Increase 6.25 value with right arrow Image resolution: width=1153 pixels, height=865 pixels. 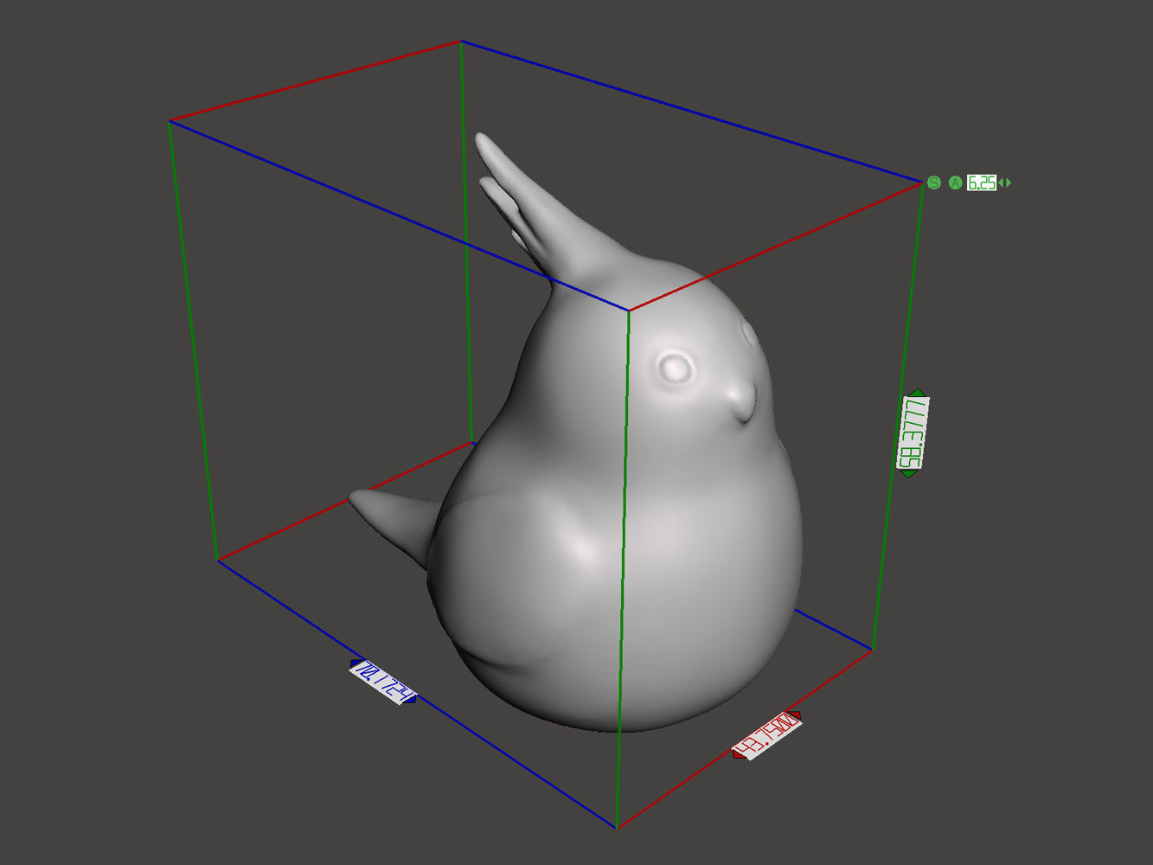pyautogui.click(x=1009, y=183)
